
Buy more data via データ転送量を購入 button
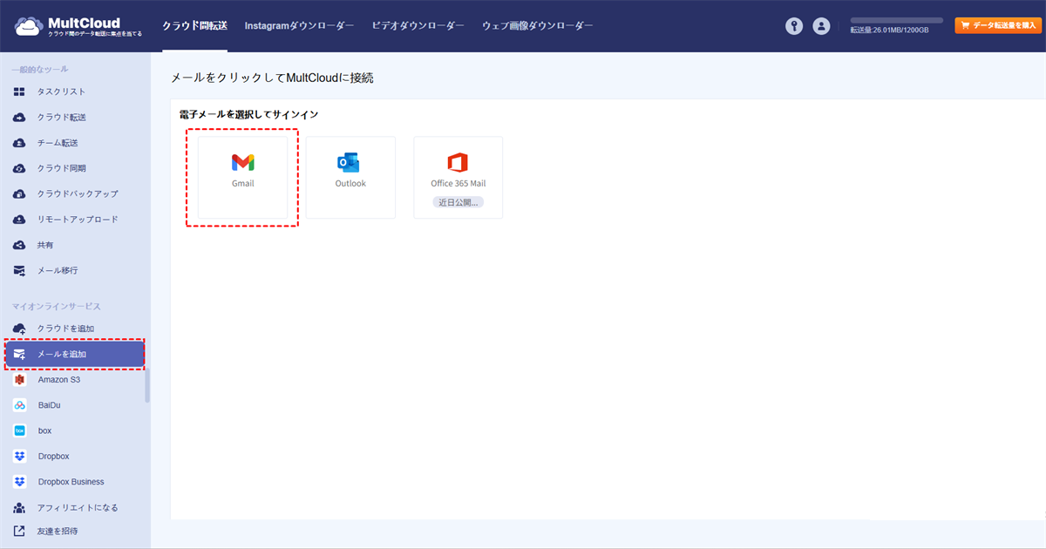(x=998, y=26)
